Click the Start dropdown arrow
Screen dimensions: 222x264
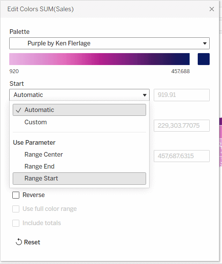(x=145, y=95)
